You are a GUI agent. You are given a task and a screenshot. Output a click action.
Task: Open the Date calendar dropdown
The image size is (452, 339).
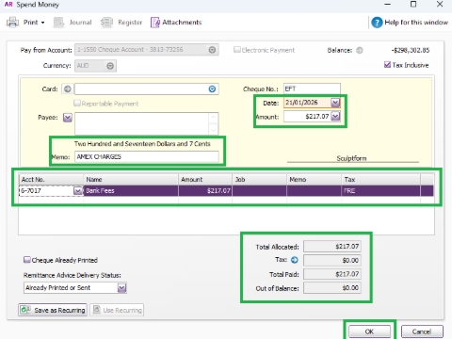(335, 103)
